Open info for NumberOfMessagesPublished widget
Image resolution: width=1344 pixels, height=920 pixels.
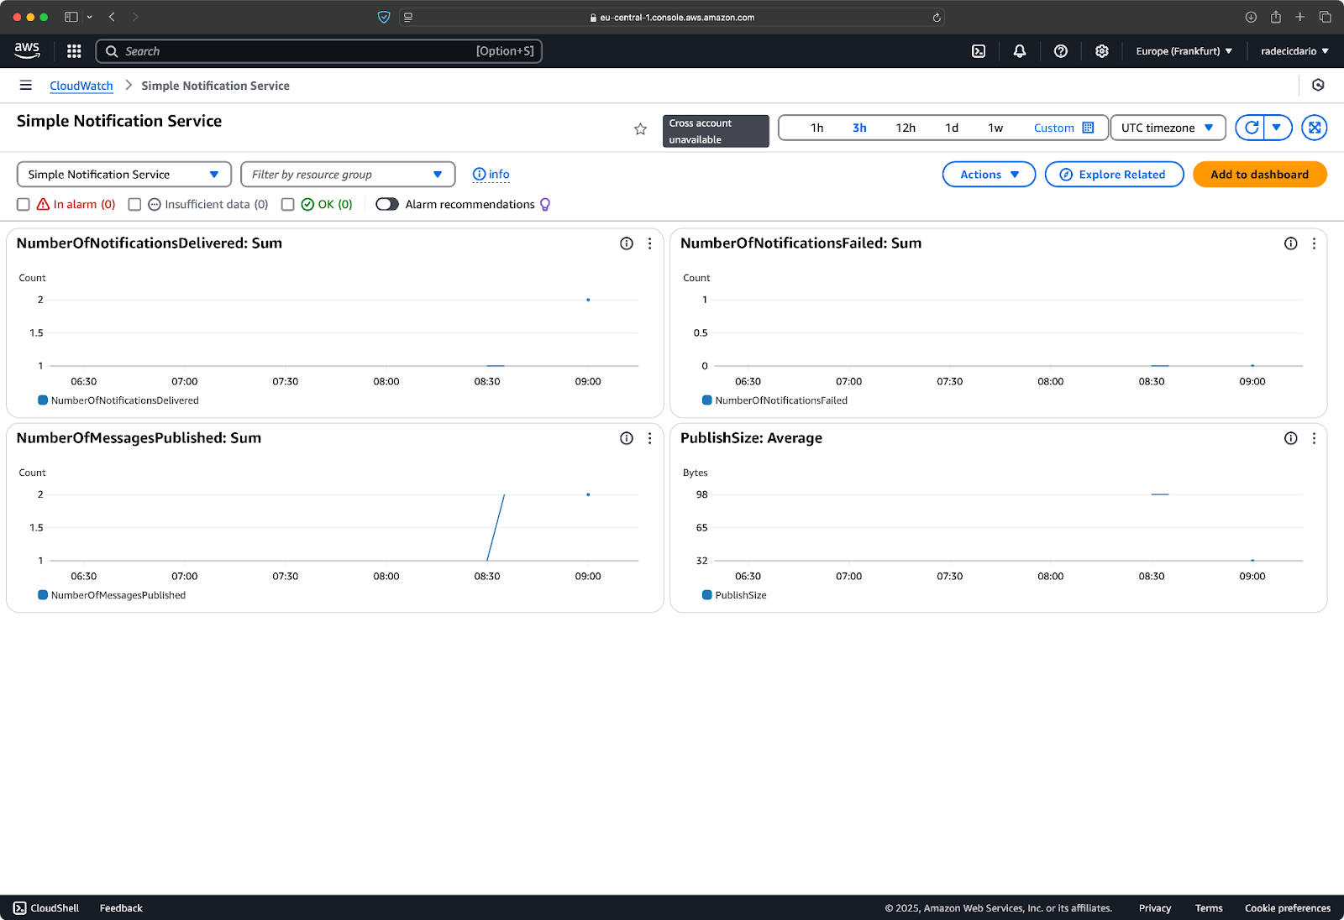(x=627, y=438)
